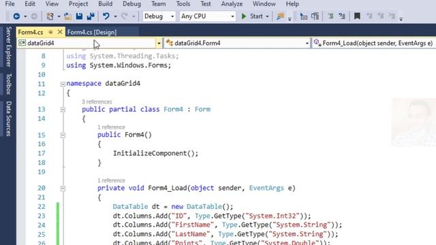Open toolbar overflow options after bookmark icons

(401, 19)
